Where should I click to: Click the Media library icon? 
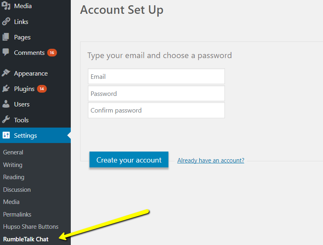click(6, 6)
